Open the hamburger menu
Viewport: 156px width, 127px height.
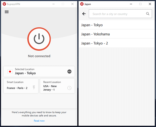coord(7,12)
